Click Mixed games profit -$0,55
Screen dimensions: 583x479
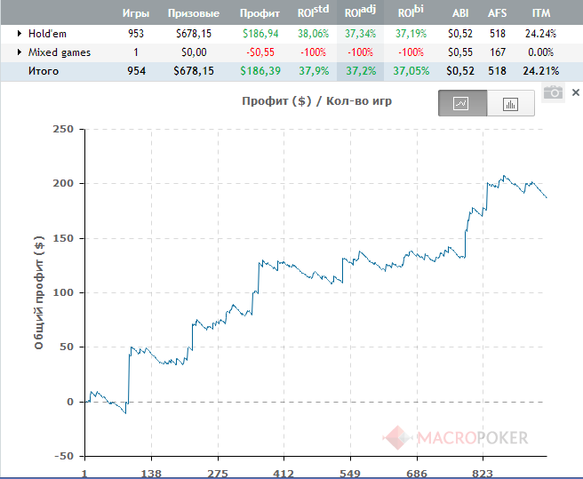click(260, 52)
